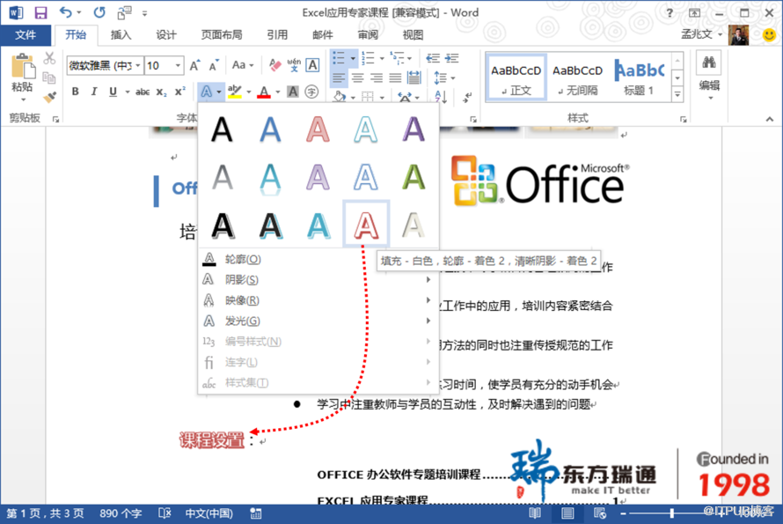
Task: Open the change case Aa dropdown
Action: coord(243,65)
